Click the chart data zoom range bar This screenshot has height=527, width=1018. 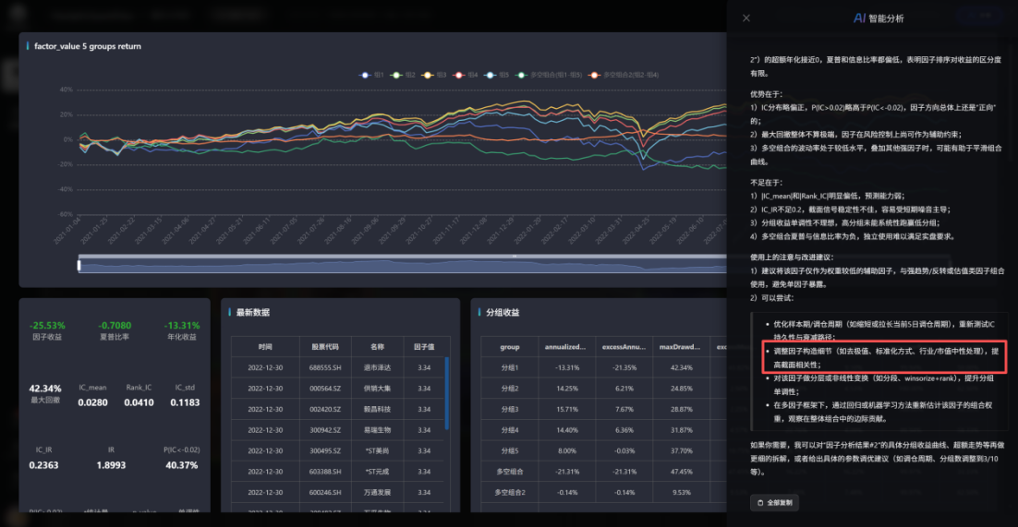click(397, 265)
